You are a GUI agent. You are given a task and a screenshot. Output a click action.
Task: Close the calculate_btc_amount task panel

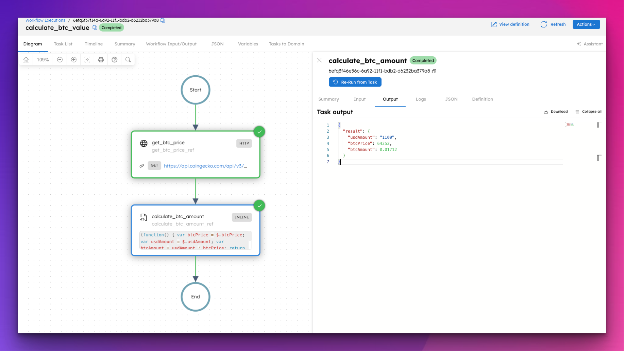point(319,60)
